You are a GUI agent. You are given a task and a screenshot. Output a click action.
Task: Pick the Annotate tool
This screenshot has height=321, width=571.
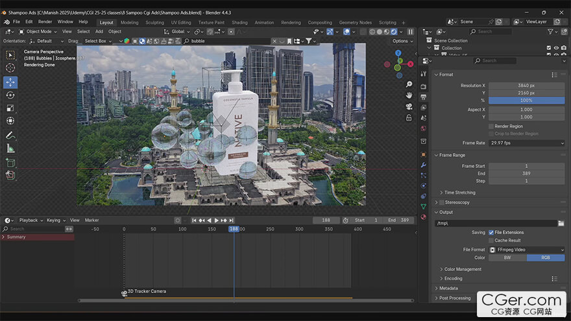(10, 136)
